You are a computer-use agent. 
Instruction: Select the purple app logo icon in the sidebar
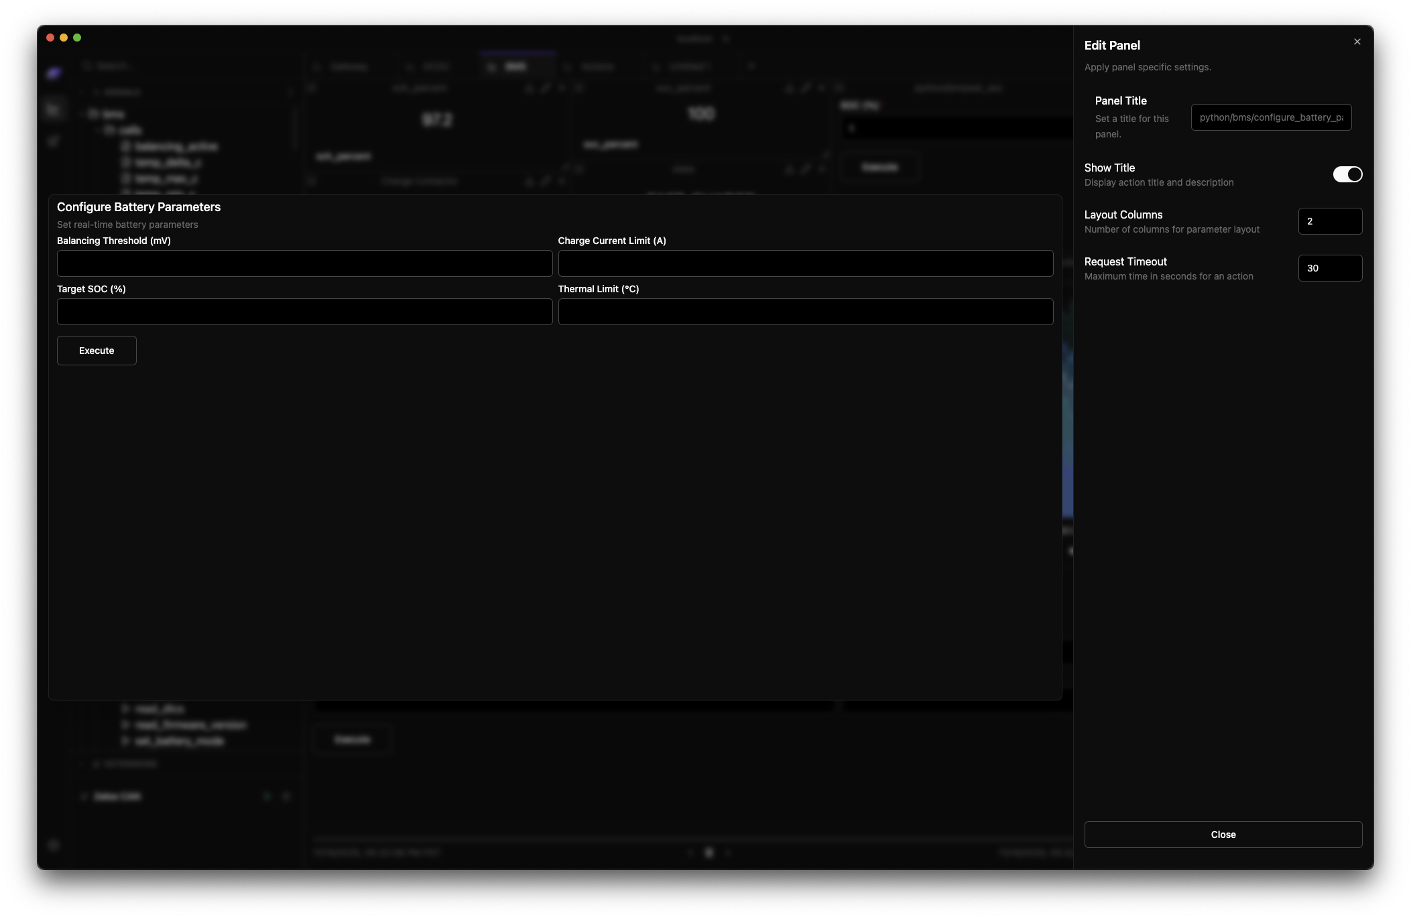tap(54, 72)
